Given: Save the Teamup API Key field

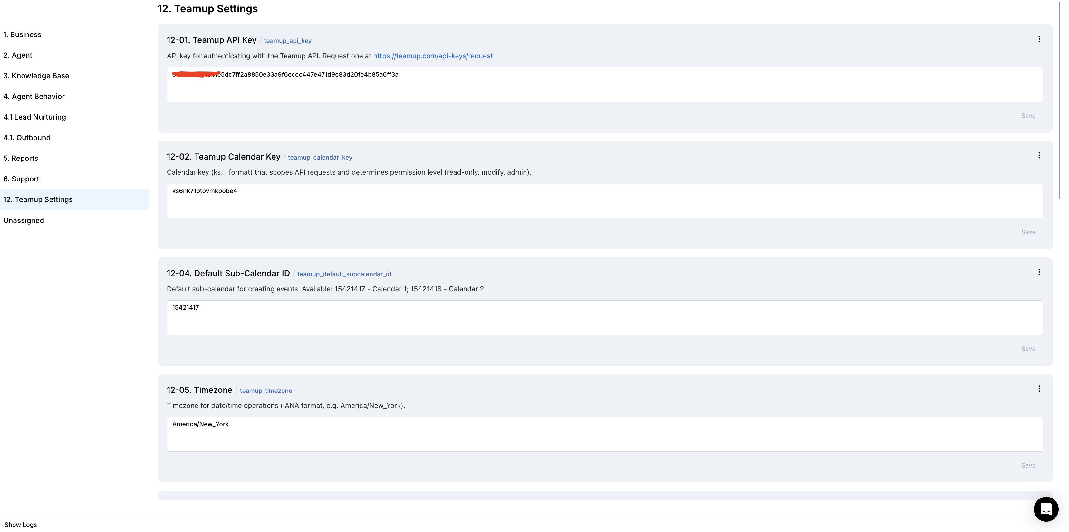Looking at the screenshot, I should 1028,116.
